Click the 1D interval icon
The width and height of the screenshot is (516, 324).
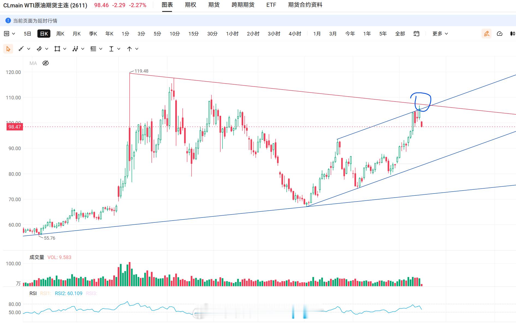pyautogui.click(x=7, y=34)
